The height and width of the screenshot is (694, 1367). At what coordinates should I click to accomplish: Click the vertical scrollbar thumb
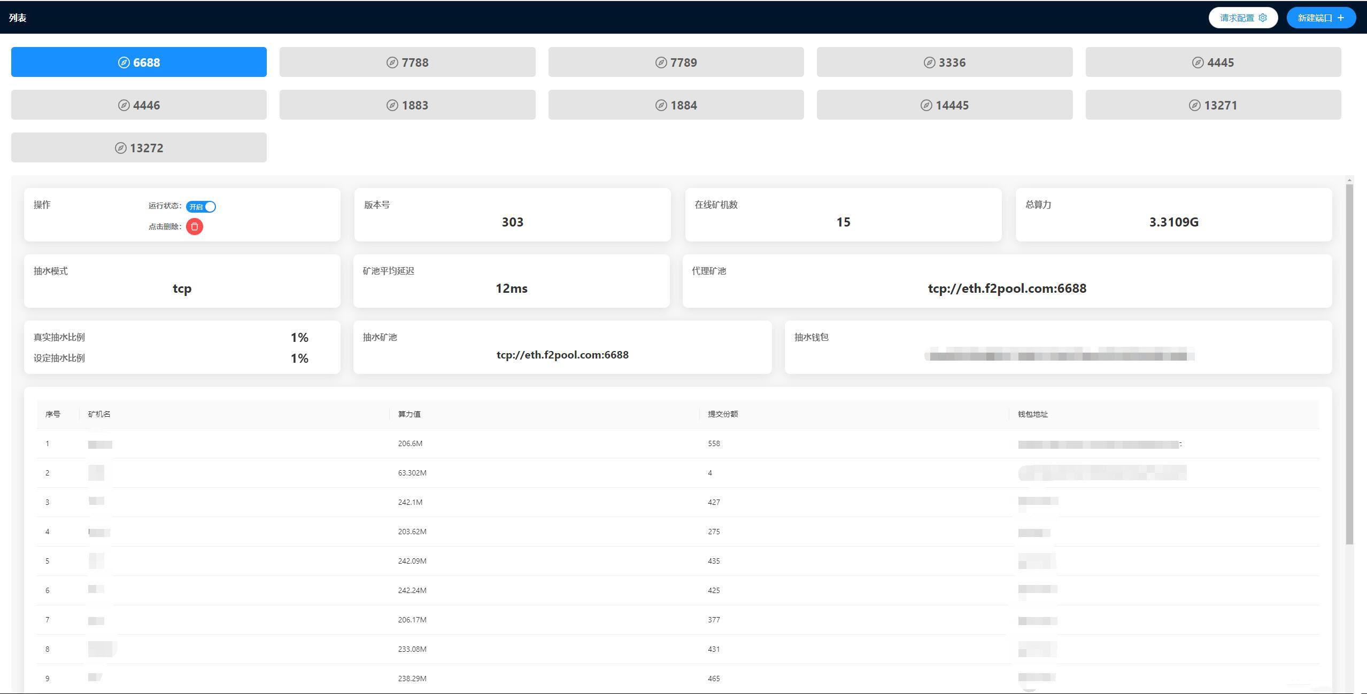tap(1349, 363)
